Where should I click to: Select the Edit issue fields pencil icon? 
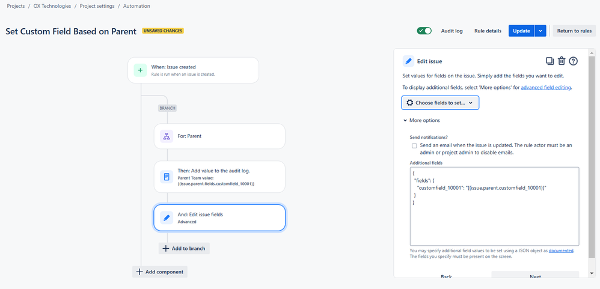click(167, 218)
